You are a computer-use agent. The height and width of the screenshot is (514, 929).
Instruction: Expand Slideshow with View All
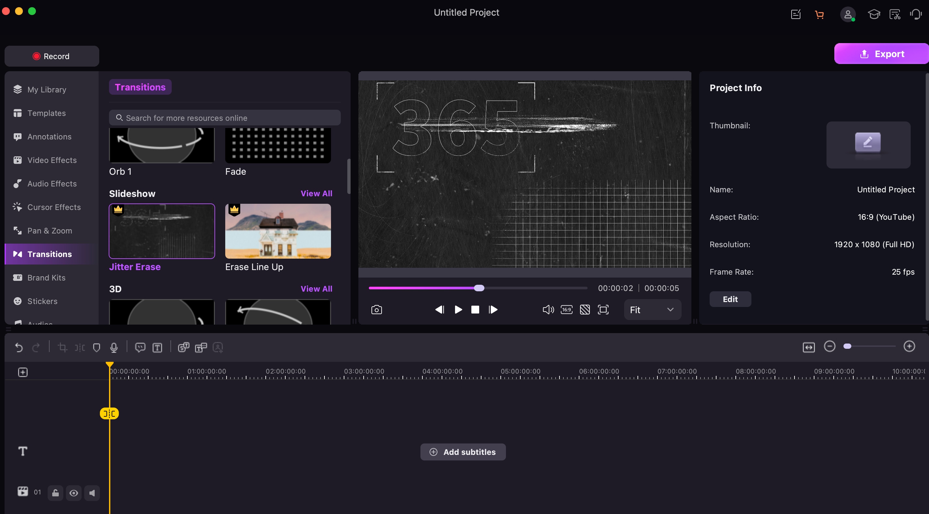tap(316, 193)
